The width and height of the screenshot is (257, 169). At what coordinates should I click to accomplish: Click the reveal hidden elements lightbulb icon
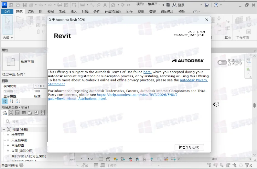pos(152,159)
